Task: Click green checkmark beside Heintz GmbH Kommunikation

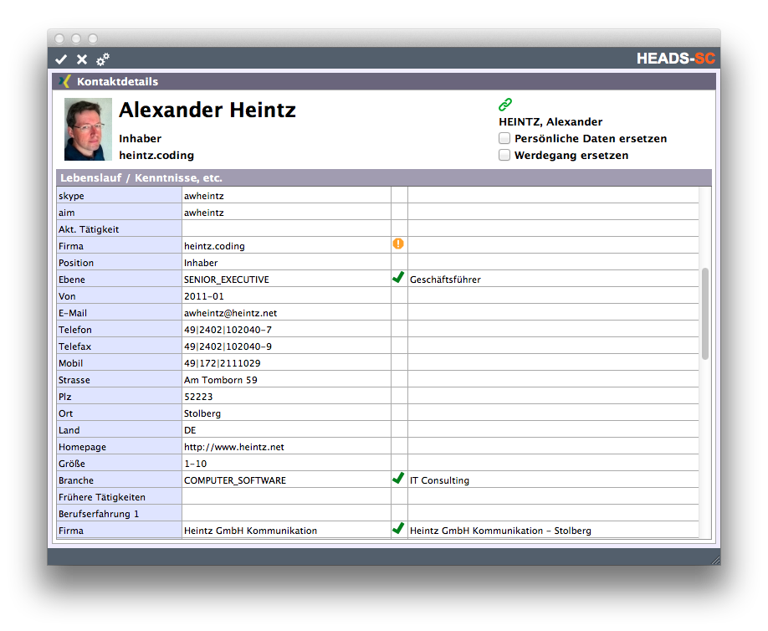Action: (x=398, y=528)
